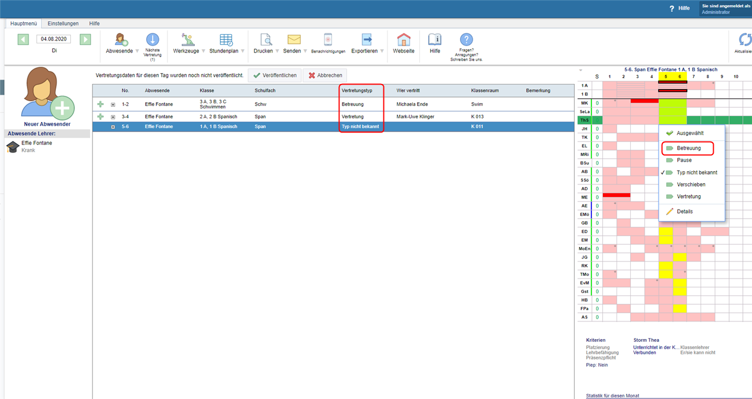Expand row 1-2 substitution details
This screenshot has width=752, height=399.
coord(113,105)
